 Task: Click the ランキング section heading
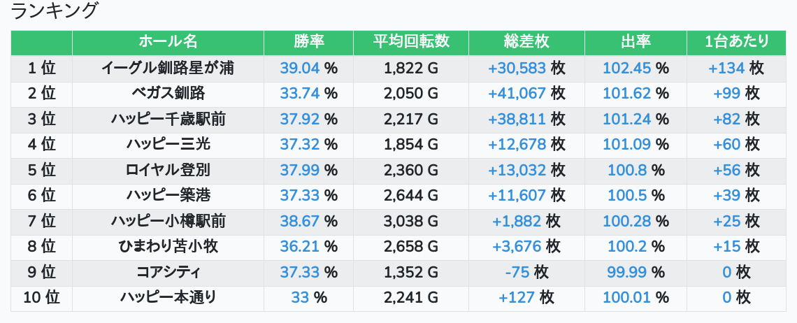click(x=55, y=10)
